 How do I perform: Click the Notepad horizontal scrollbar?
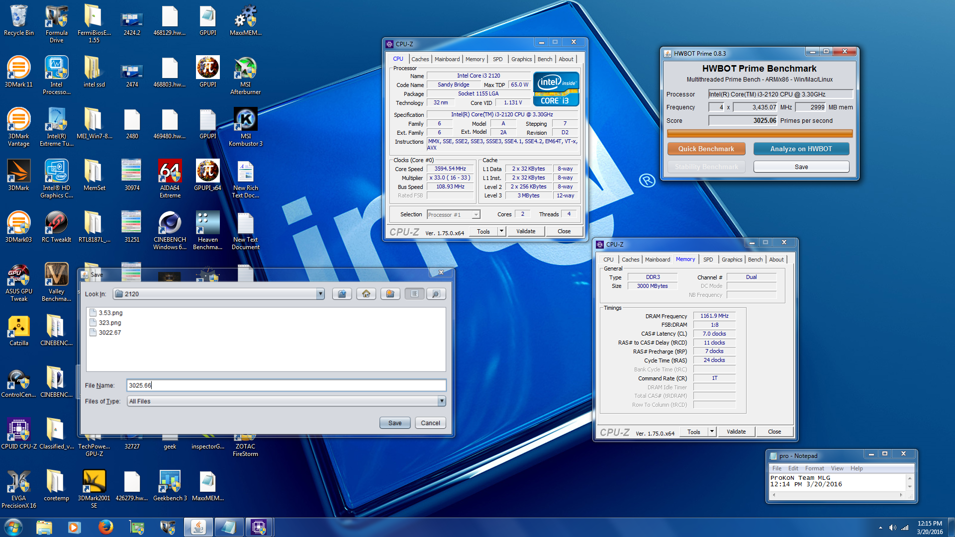click(838, 495)
